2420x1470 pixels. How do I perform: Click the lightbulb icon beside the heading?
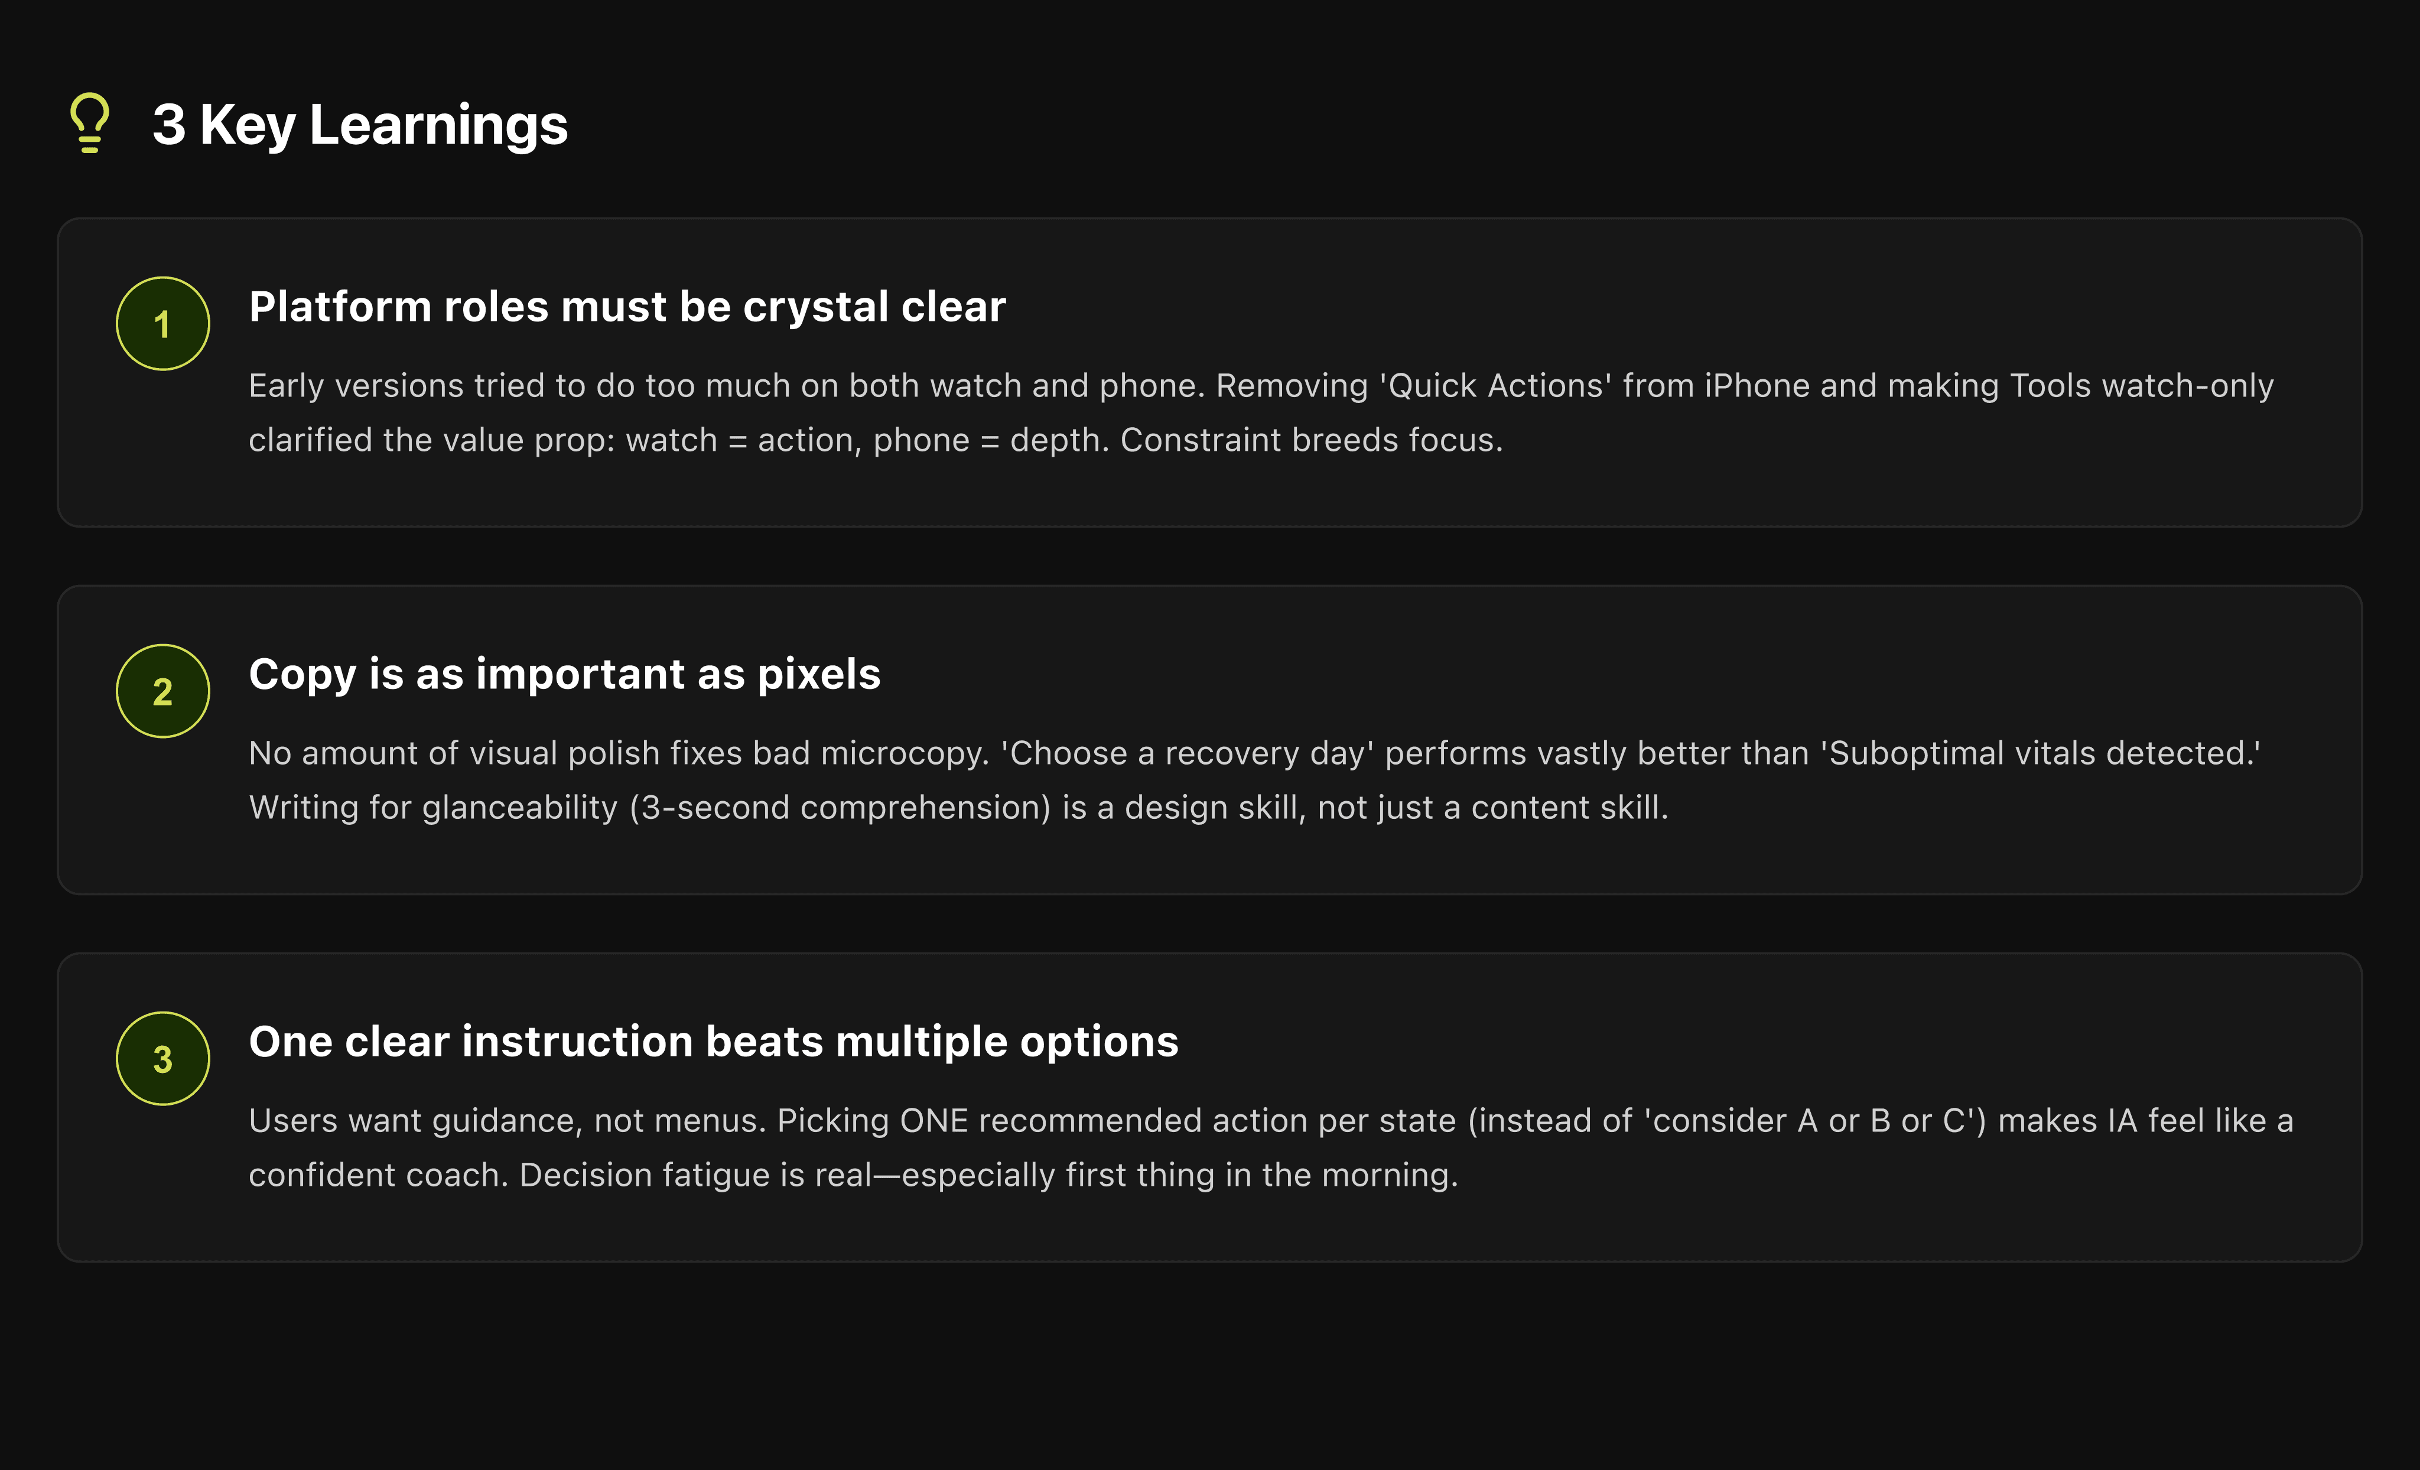coord(89,123)
